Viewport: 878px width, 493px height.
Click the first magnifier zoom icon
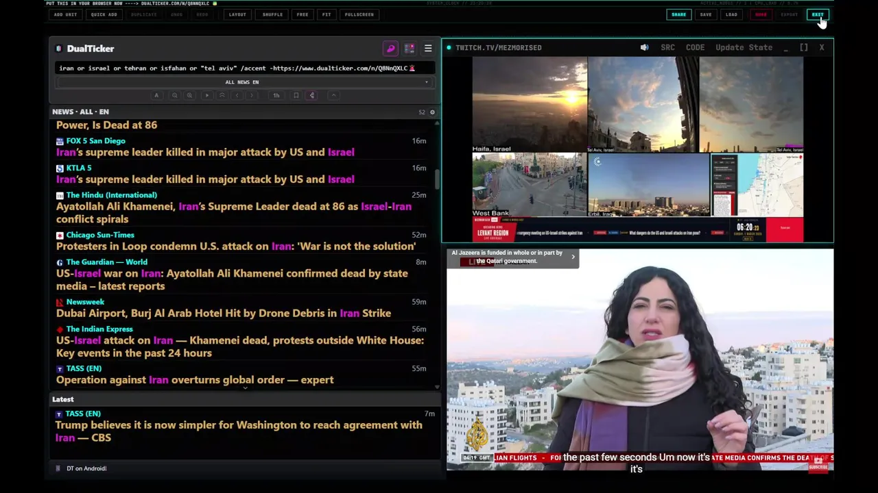(174, 95)
